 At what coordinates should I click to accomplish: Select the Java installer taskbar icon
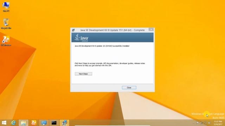click(64, 123)
